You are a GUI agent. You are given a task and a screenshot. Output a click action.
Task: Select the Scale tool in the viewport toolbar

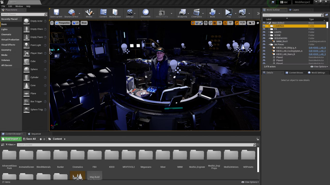coord(201,23)
